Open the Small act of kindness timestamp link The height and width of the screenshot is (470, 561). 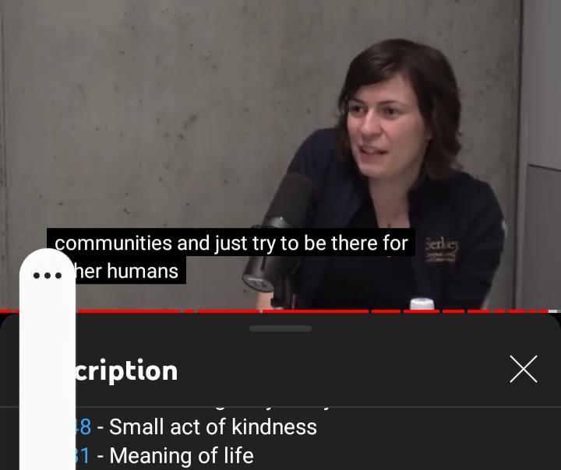83,426
